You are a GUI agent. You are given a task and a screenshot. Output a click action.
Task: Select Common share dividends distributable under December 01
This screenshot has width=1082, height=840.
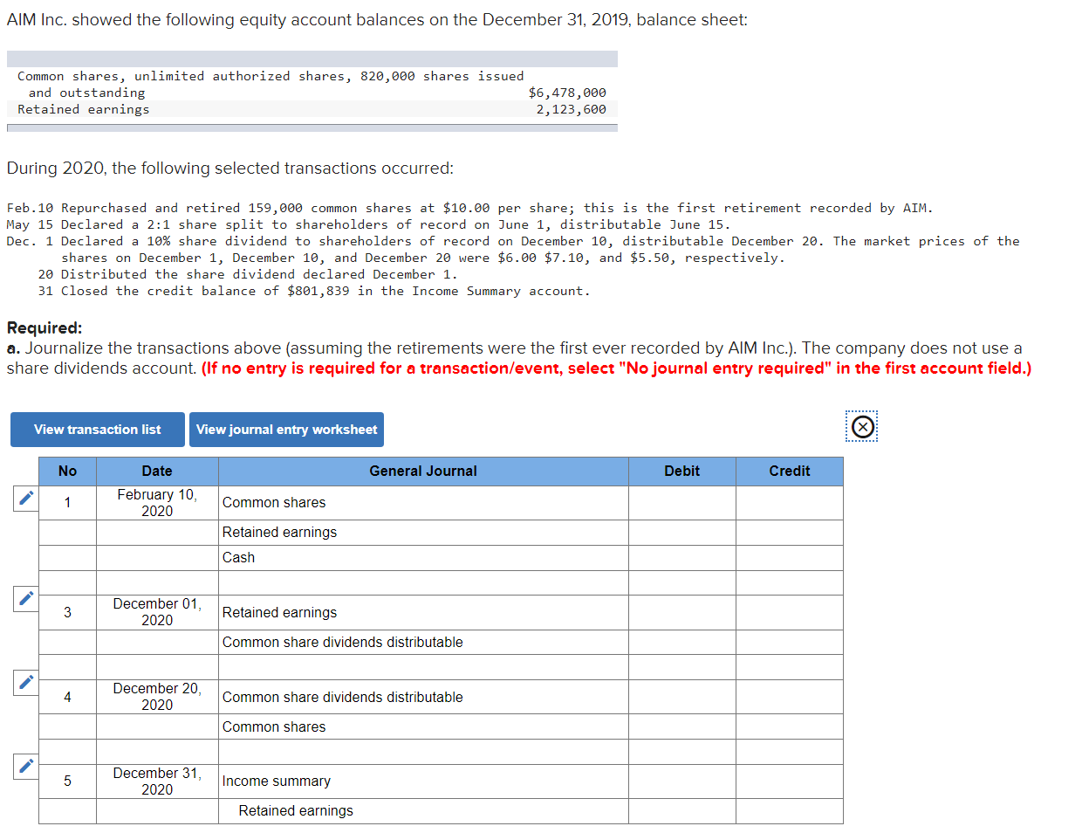click(423, 643)
